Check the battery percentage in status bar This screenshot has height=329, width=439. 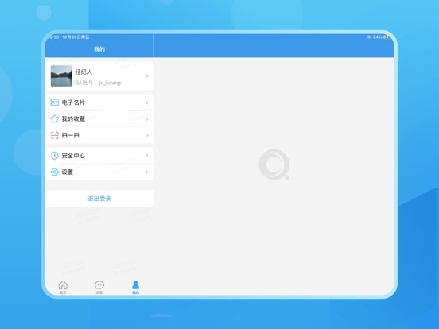click(x=378, y=37)
